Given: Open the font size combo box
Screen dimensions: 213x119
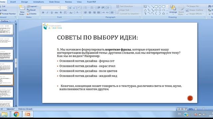Looking at the screenshot, I should (x=64, y=8).
